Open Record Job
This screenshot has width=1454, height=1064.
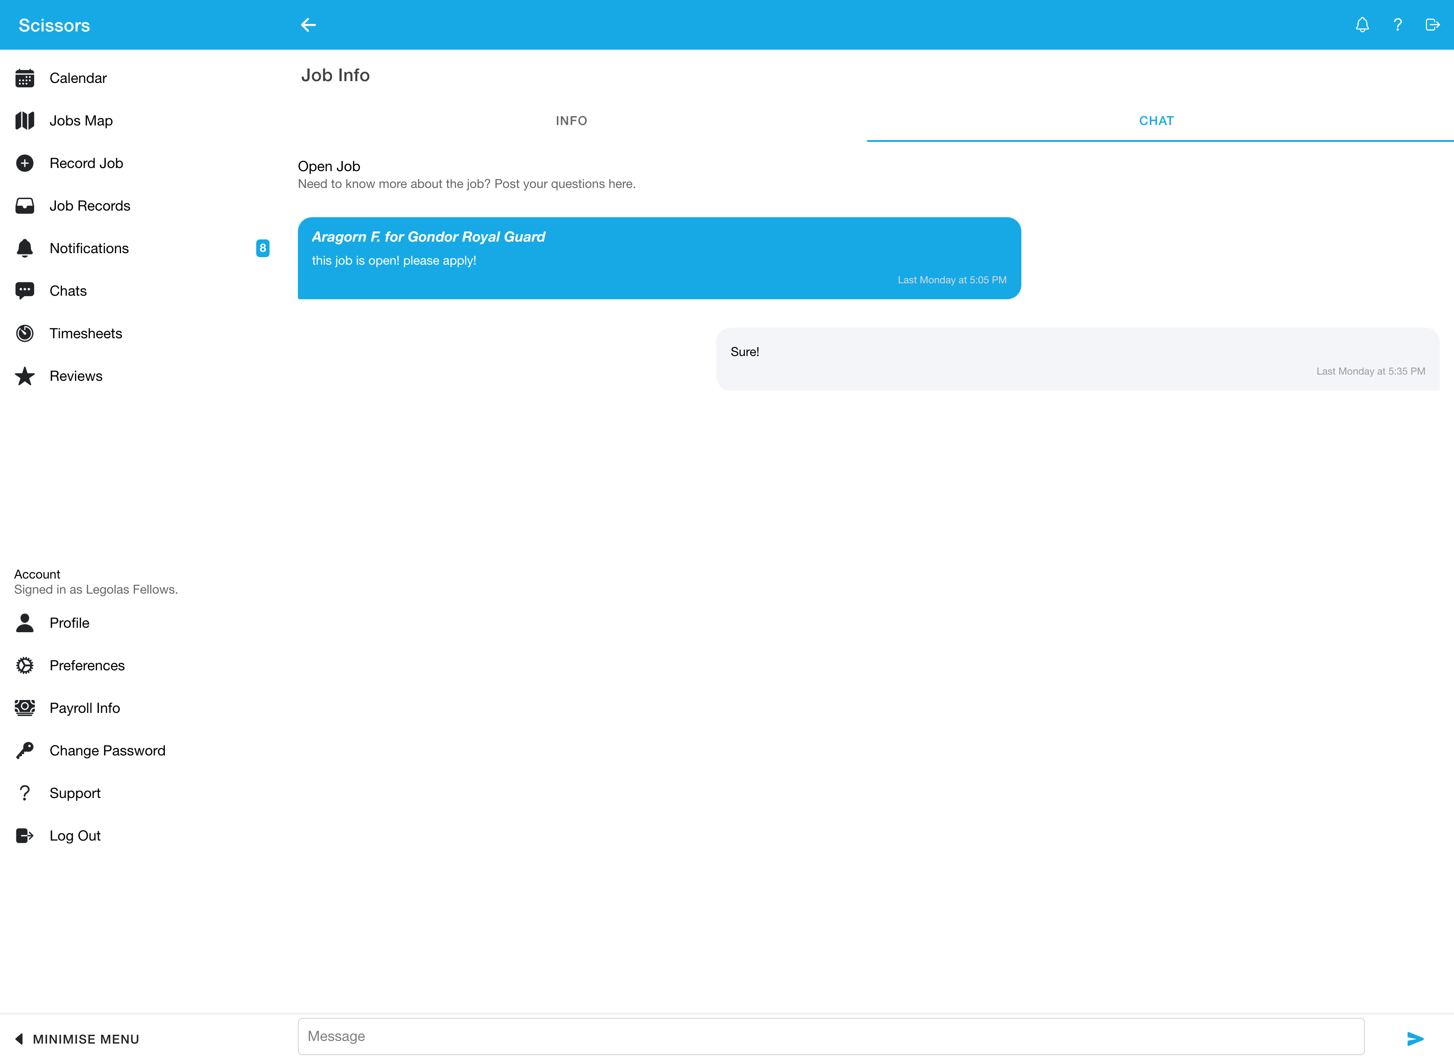86,163
